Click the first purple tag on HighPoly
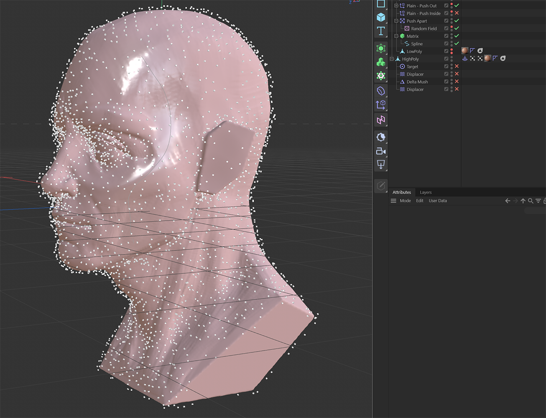This screenshot has height=418, width=546. pos(465,58)
